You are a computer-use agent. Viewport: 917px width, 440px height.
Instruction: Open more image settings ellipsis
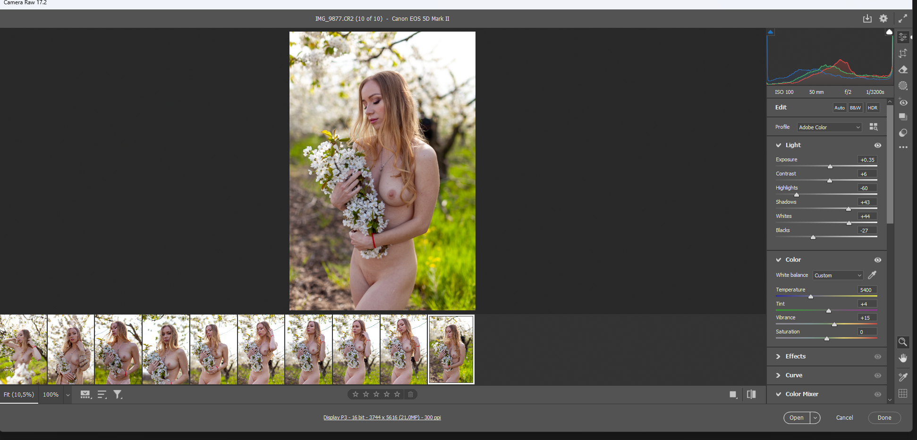(x=903, y=147)
